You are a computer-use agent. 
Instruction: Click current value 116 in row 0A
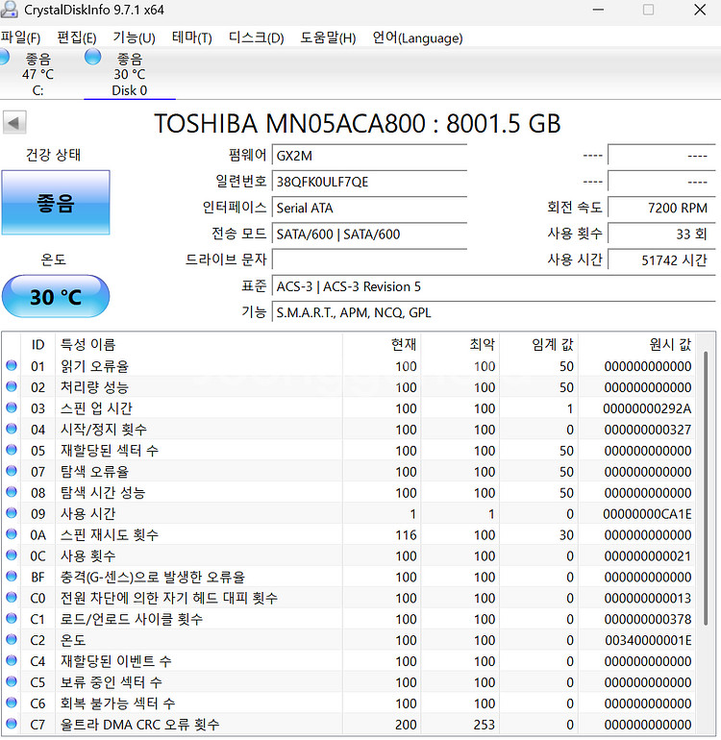406,534
